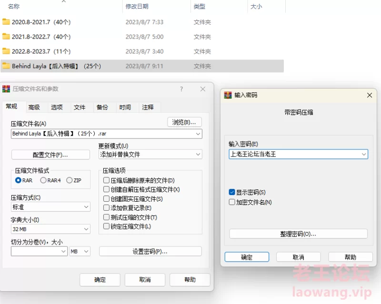Click 设置密码(P)... button
This screenshot has width=381, height=304.
point(150,252)
